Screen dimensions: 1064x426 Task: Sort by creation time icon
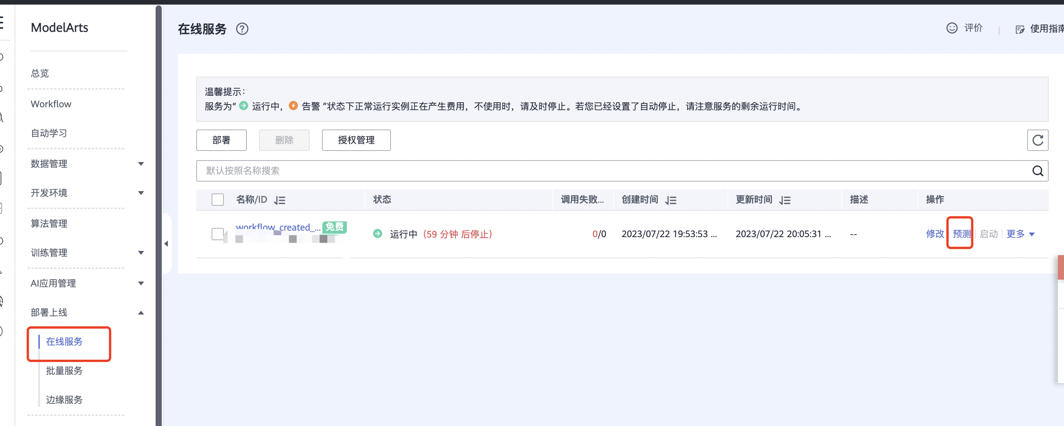671,200
